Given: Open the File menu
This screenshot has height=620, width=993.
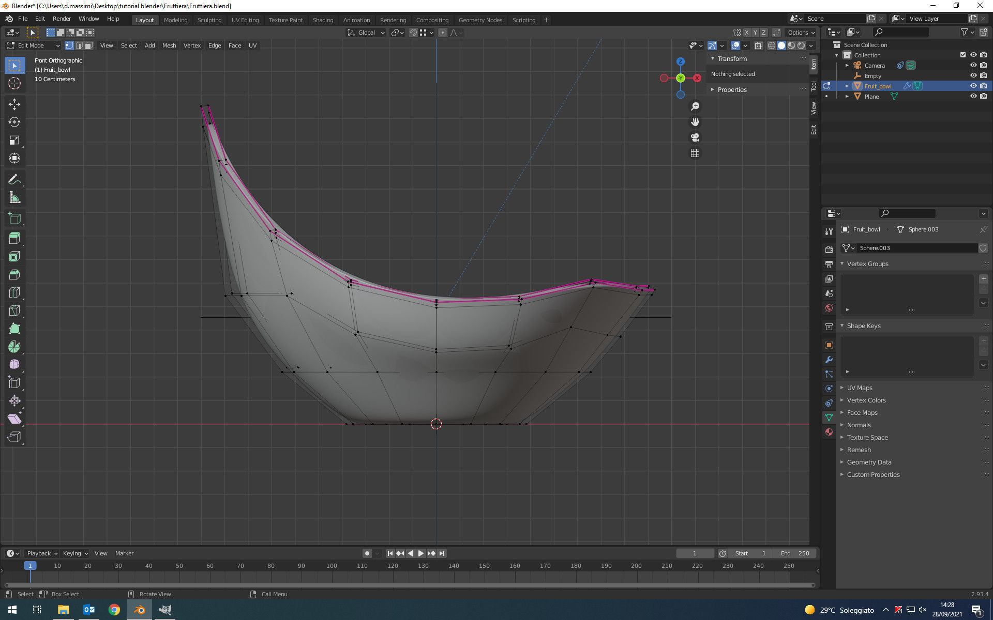Looking at the screenshot, I should click(23, 19).
